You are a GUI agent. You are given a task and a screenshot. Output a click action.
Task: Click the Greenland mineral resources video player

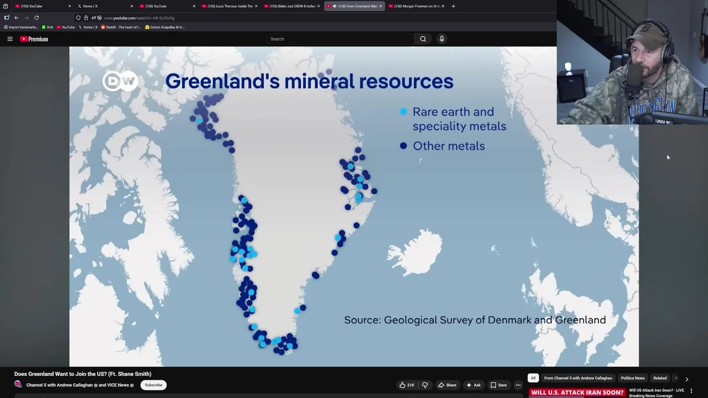(354, 206)
